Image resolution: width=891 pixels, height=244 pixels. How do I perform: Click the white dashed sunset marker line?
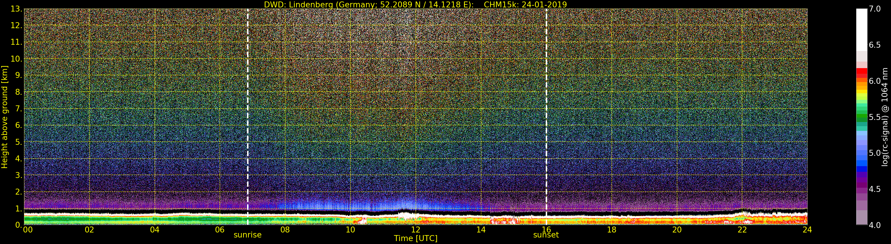tap(546, 117)
